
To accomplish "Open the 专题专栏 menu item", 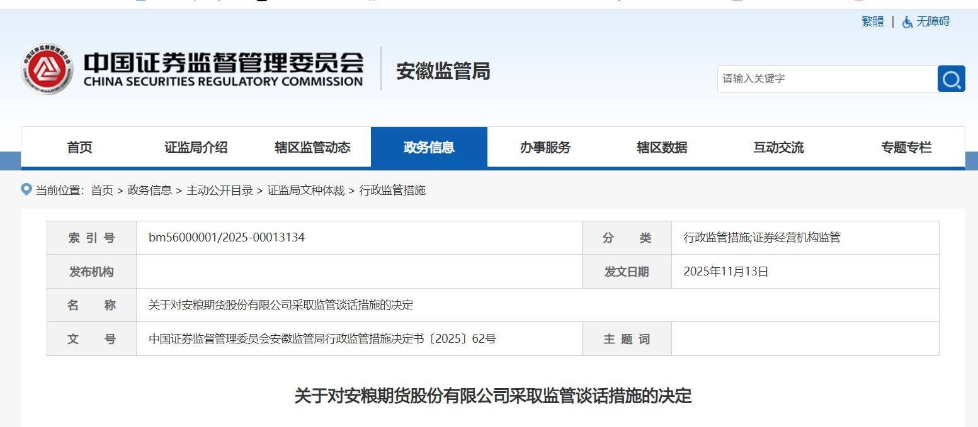I will (x=906, y=147).
